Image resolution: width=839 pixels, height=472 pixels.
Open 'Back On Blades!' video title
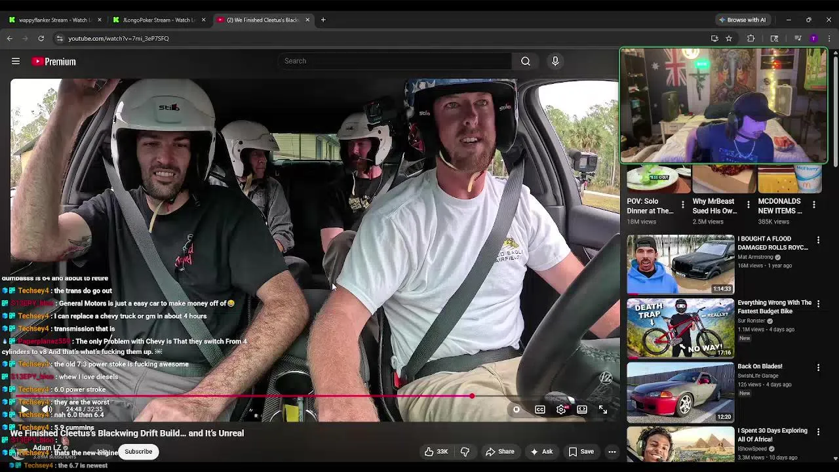pos(760,366)
